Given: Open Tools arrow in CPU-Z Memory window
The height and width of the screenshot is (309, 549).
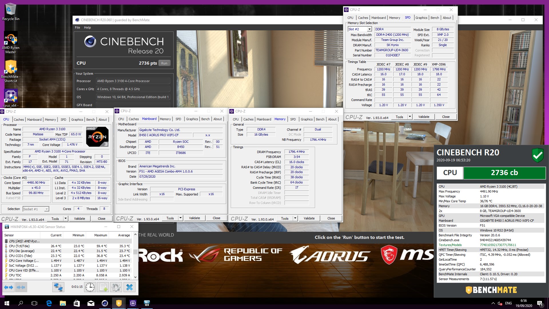Looking at the screenshot, I should pos(295,218).
